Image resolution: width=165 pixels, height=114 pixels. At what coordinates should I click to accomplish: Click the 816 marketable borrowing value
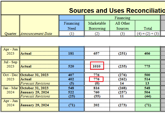(x=97, y=88)
